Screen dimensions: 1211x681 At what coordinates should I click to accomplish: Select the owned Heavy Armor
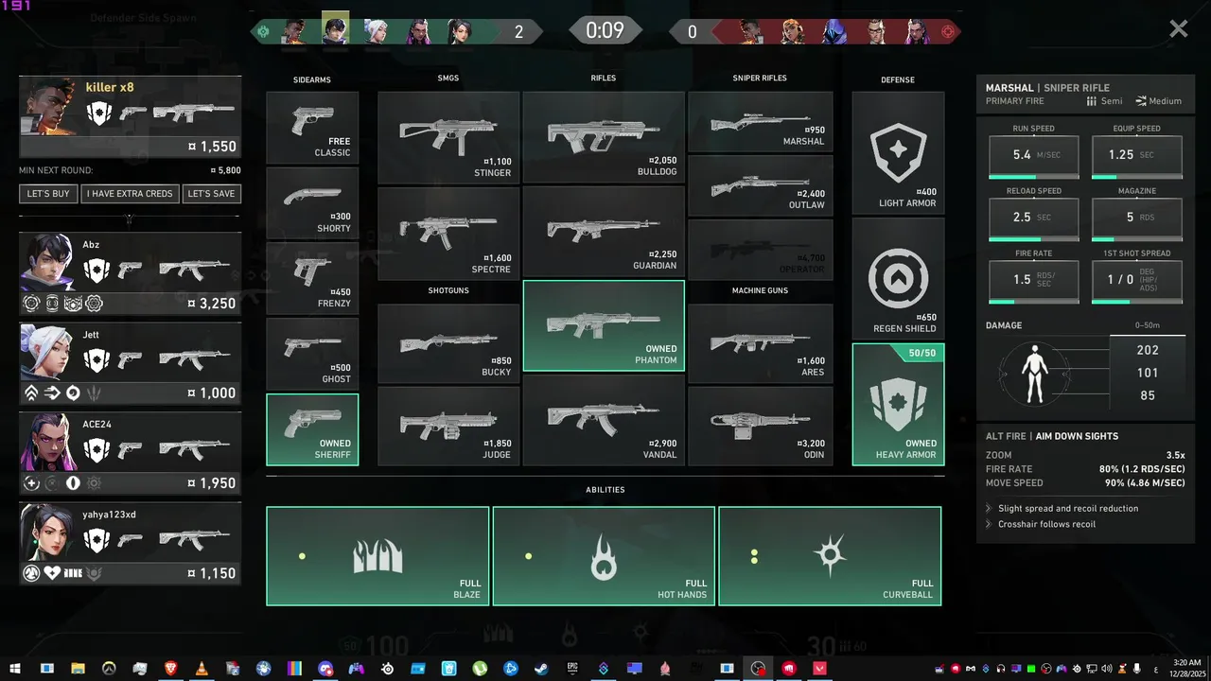[898, 405]
